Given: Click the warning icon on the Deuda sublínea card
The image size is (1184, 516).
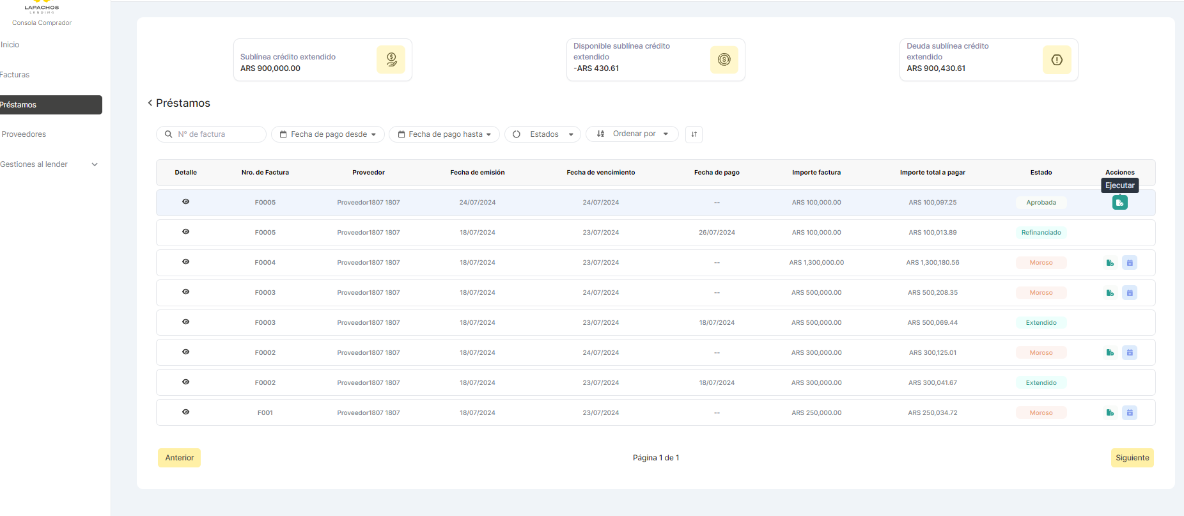Looking at the screenshot, I should click(1057, 60).
